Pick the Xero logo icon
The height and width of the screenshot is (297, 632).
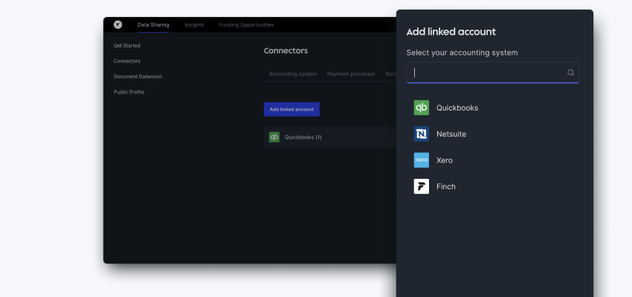click(x=422, y=160)
